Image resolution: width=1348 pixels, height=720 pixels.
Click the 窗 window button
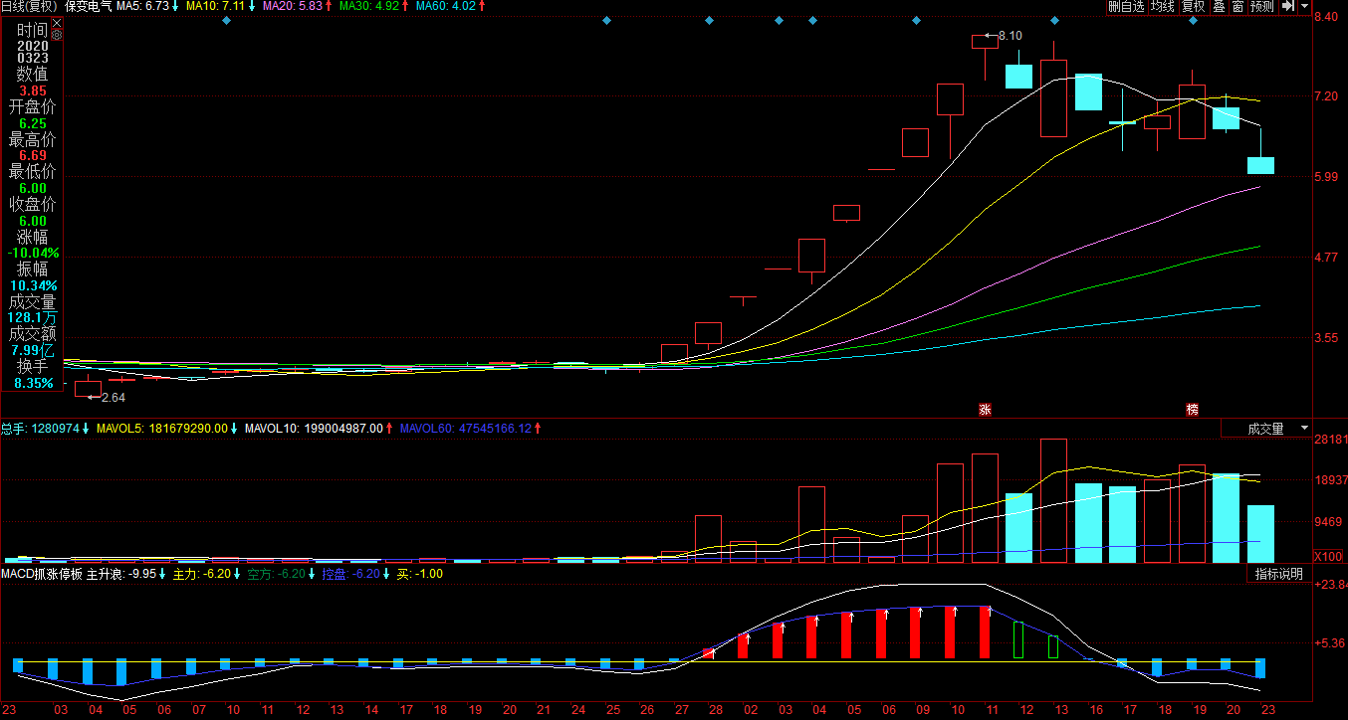pyautogui.click(x=1237, y=6)
